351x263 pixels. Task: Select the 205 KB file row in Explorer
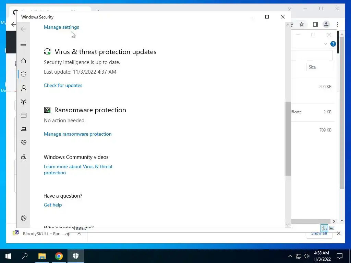[x=313, y=87]
